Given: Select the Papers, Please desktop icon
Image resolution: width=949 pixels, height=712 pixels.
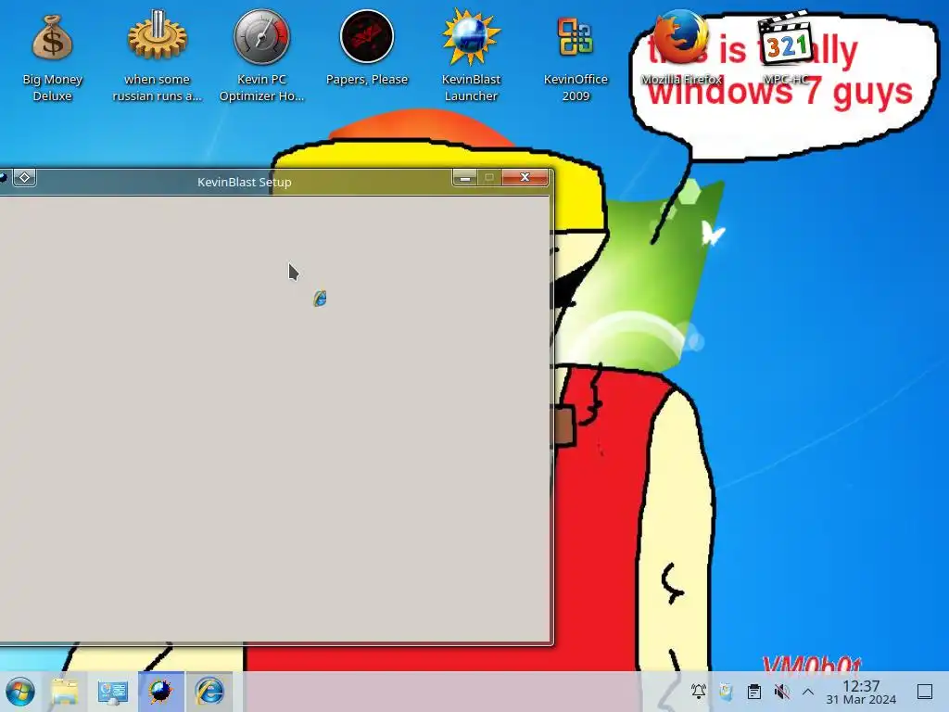Looking at the screenshot, I should tap(367, 37).
